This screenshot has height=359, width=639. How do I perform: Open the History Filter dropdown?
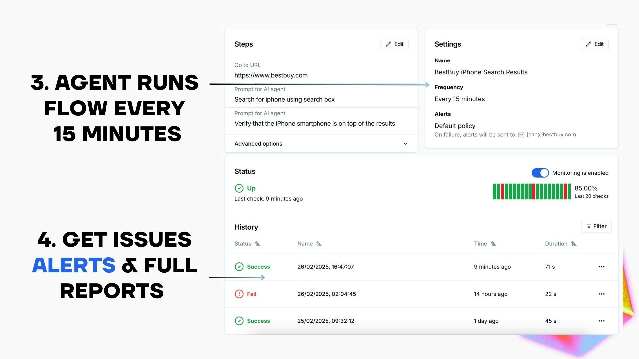[596, 226]
